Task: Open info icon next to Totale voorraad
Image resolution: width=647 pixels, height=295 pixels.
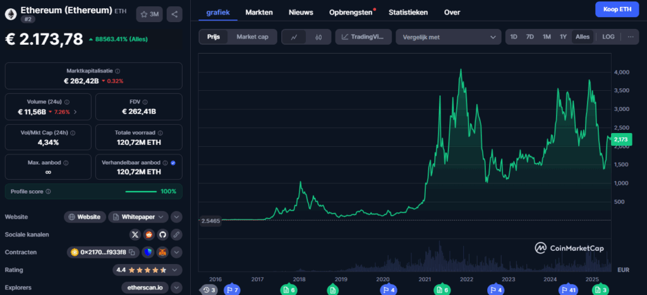Action: pyautogui.click(x=160, y=133)
